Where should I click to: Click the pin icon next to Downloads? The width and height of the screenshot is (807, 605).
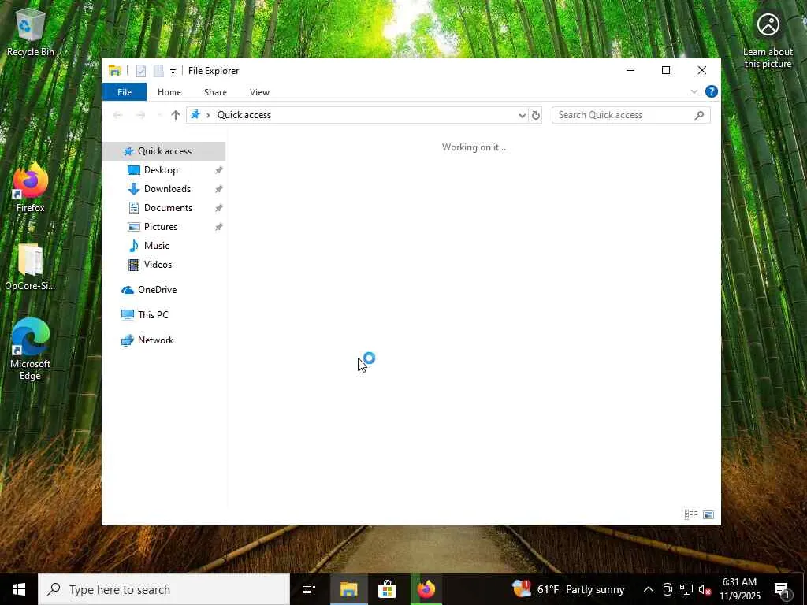click(219, 189)
